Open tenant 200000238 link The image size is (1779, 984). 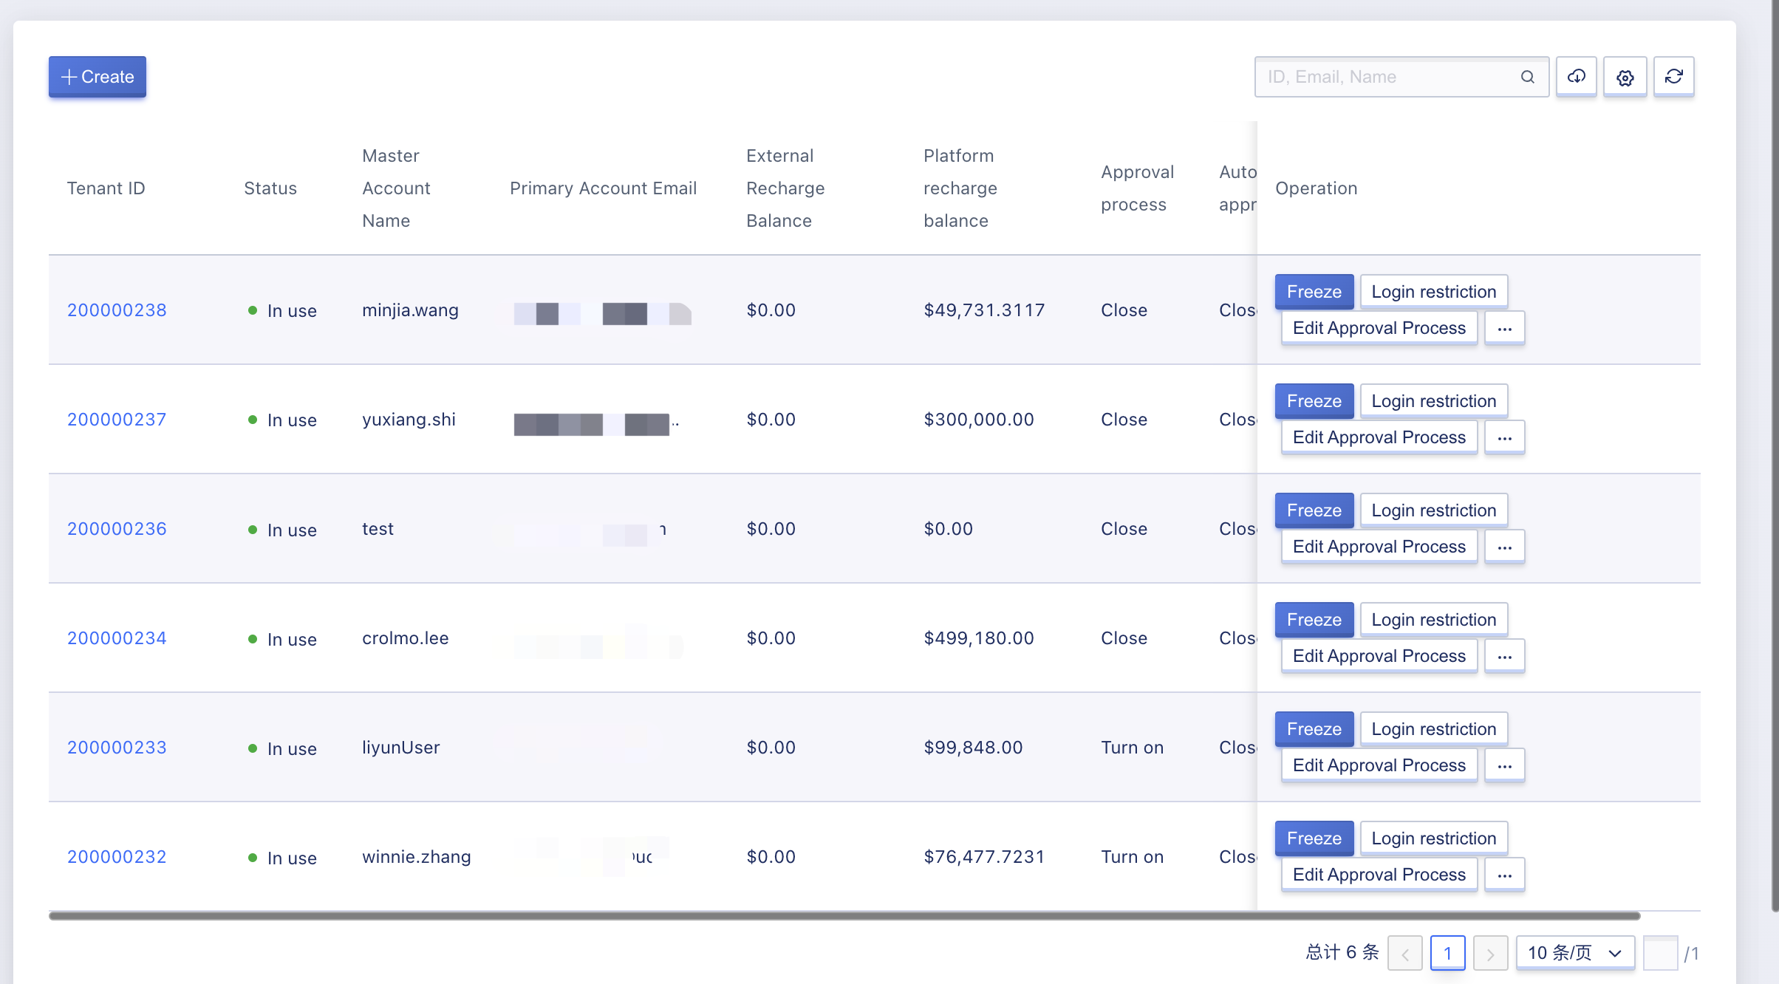[117, 310]
